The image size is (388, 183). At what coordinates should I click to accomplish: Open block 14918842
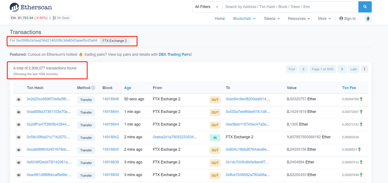click(x=111, y=137)
